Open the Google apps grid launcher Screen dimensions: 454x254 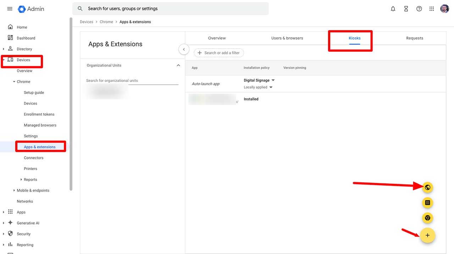coord(432,9)
